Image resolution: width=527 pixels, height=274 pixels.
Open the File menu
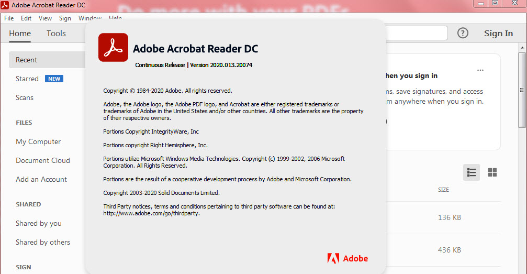tap(9, 18)
